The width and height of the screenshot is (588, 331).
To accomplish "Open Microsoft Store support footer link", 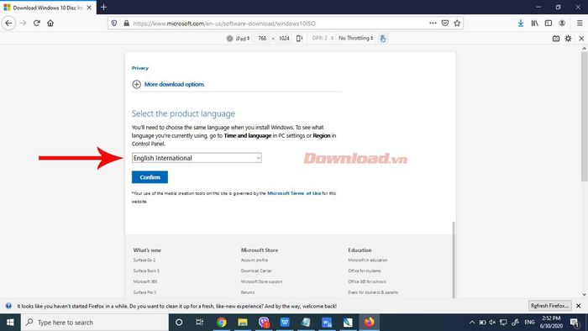I will coord(261,281).
